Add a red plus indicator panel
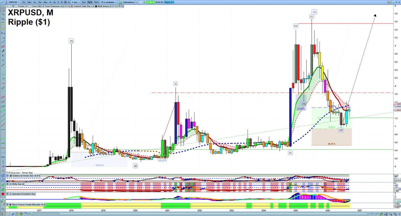This screenshot has width=401, height=216. coord(7,6)
